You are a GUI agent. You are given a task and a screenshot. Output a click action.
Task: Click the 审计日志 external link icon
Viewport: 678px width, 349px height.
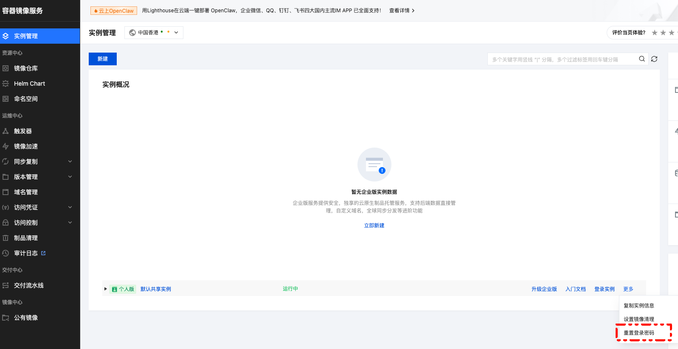(x=43, y=253)
